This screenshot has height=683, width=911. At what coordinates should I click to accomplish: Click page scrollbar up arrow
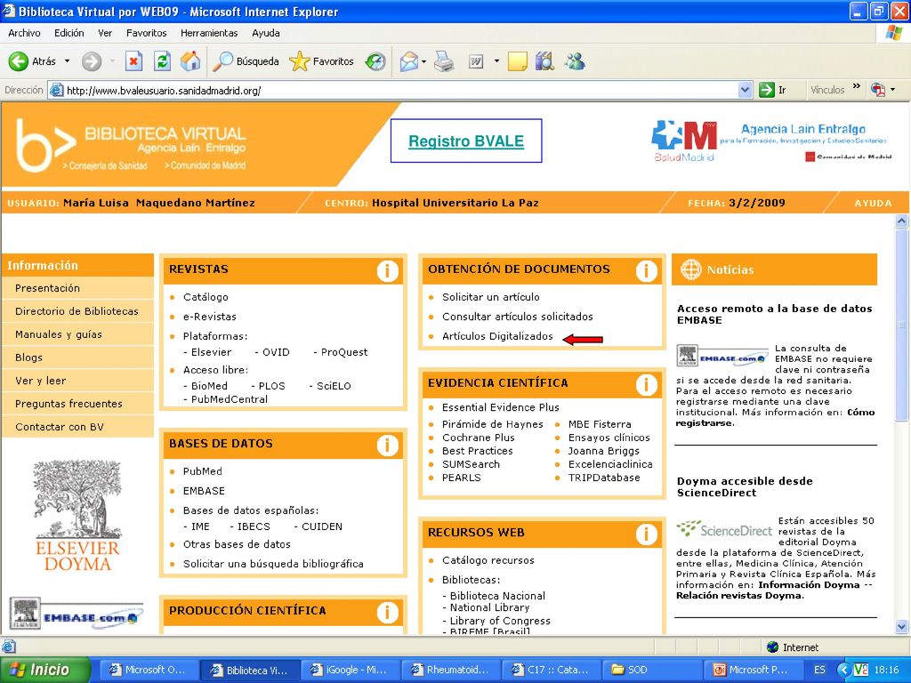click(x=902, y=221)
